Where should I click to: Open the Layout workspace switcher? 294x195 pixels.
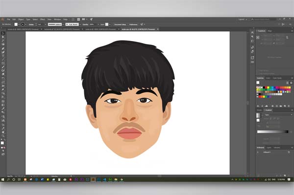pos(243,20)
